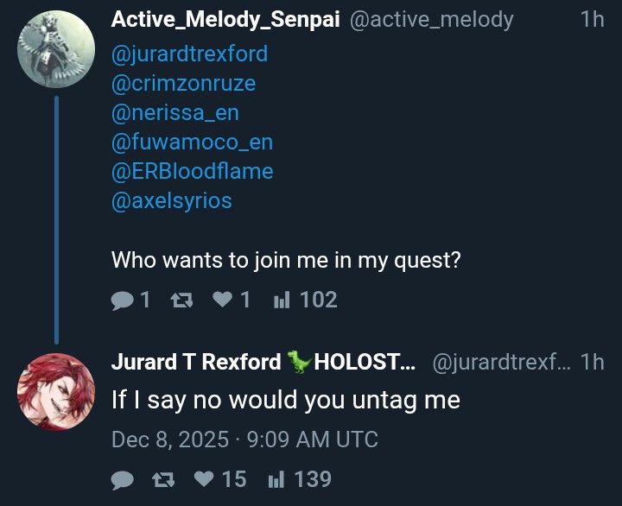Open Active_Melody_Senpai's profile avatar

[56, 48]
